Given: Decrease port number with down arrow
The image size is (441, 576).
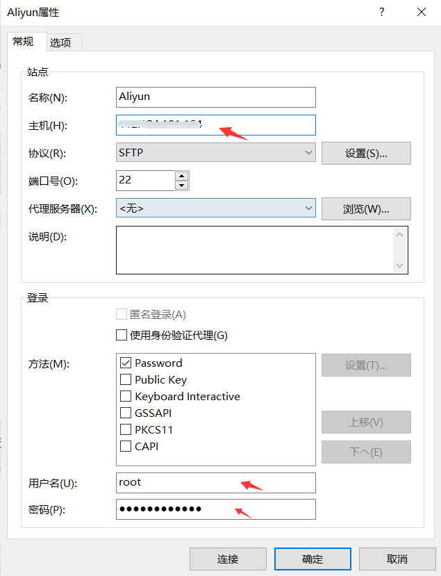Looking at the screenshot, I should coord(182,186).
